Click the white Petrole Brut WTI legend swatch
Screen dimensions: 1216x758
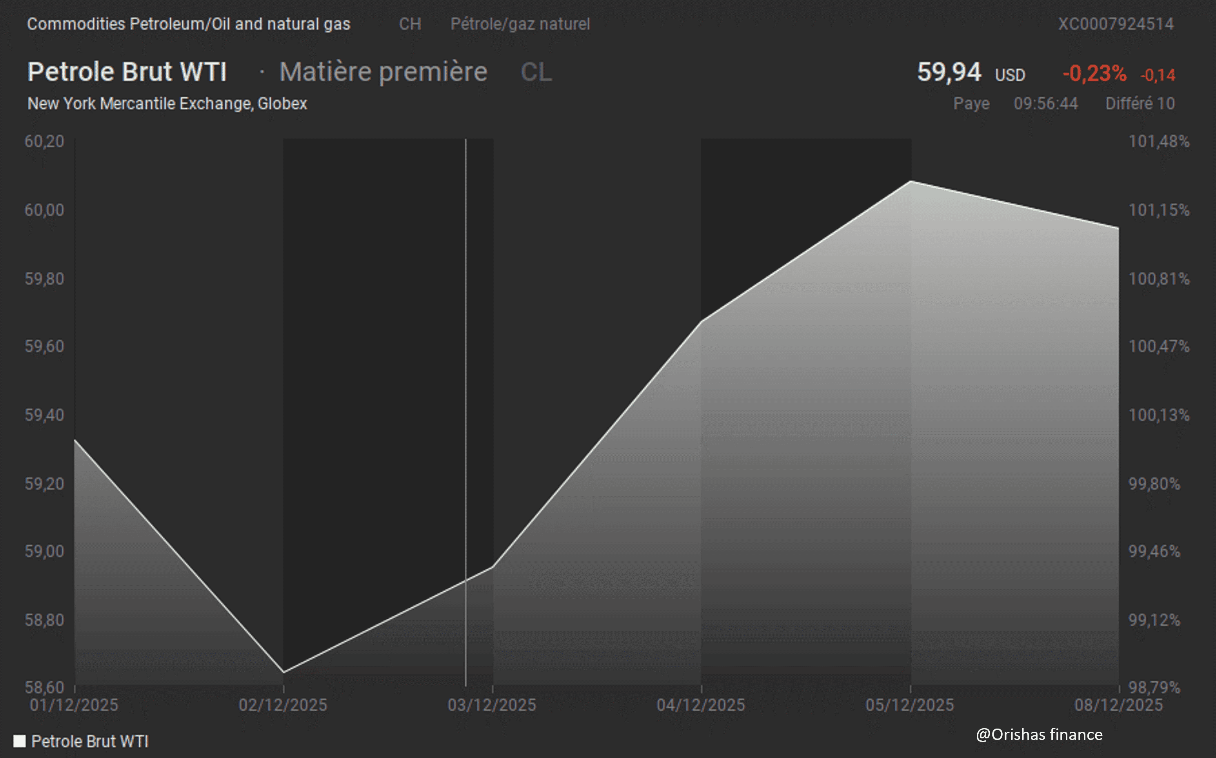click(19, 741)
